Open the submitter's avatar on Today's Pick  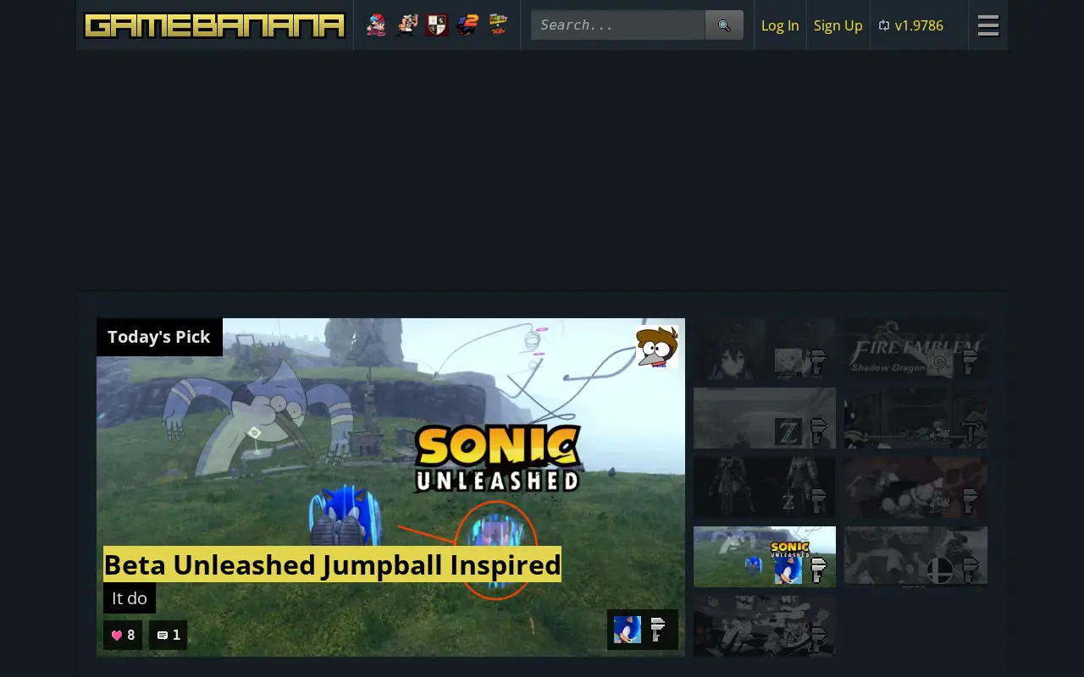click(657, 346)
